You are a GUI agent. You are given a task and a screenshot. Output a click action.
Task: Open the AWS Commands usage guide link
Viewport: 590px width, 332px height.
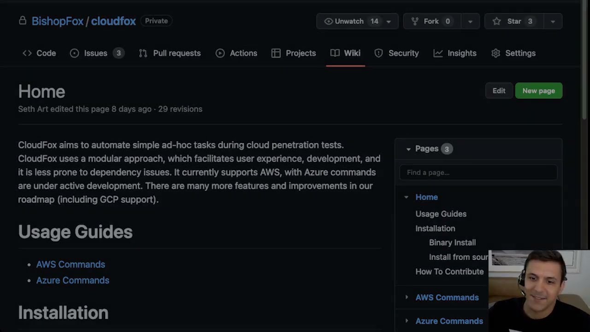click(x=71, y=264)
